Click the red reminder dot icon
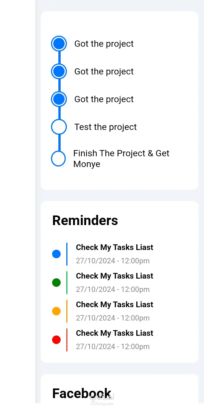204x406 pixels. [x=56, y=340]
